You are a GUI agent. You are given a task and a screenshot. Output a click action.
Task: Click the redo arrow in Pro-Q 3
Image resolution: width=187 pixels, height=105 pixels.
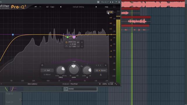[40, 7]
